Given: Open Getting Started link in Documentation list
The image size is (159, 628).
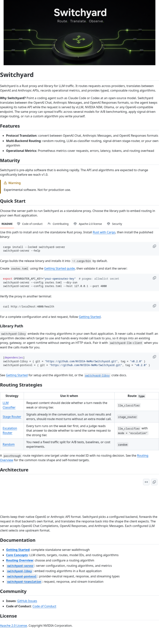Looking at the screenshot, I should [18, 550].
